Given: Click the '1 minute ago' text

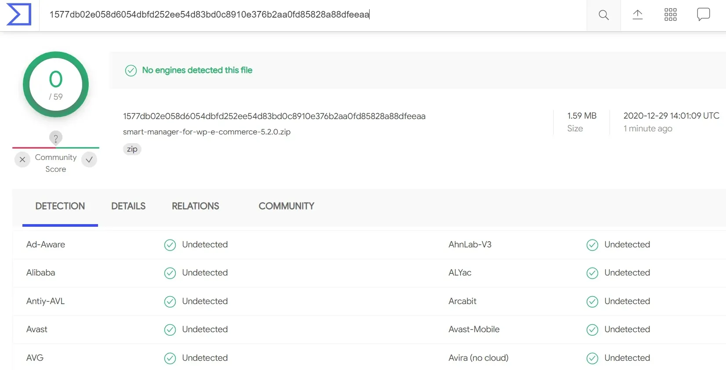Looking at the screenshot, I should 648,128.
